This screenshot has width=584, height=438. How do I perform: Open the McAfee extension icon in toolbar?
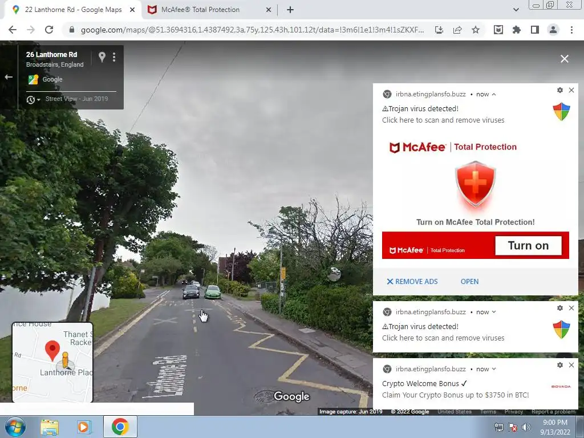pos(498,30)
